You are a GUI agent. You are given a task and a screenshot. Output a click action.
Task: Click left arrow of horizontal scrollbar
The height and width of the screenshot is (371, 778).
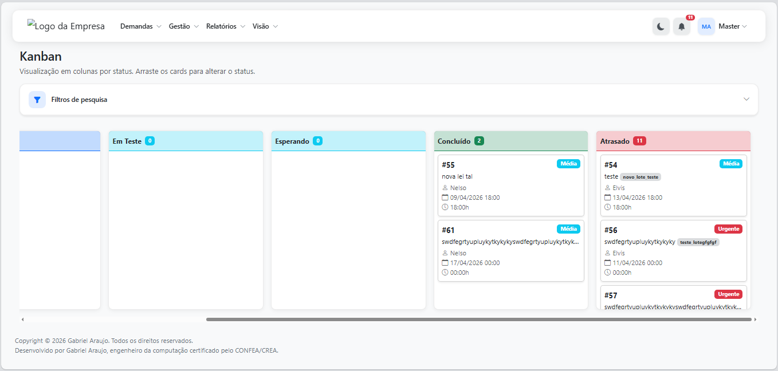(22, 319)
